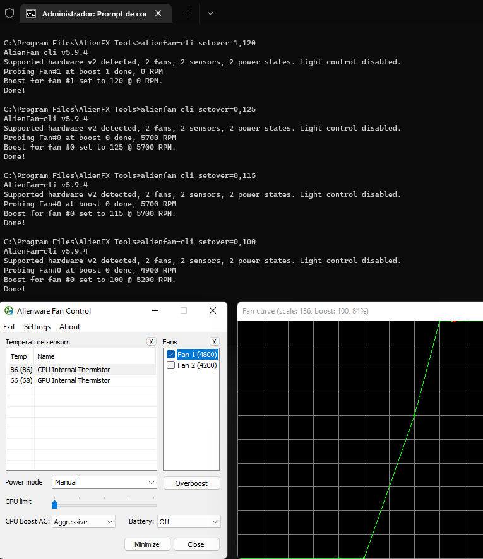Click the setover=1,120 command line
This screenshot has height=559, width=483.
pyautogui.click(x=129, y=43)
